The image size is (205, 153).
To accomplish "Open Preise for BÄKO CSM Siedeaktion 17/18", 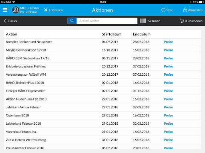I will (x=169, y=58).
